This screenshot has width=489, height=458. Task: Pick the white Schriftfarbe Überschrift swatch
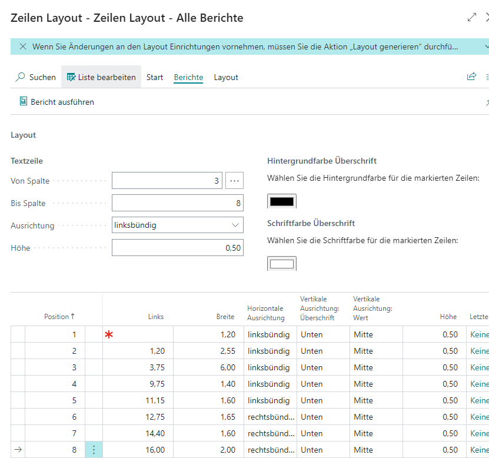(x=282, y=264)
